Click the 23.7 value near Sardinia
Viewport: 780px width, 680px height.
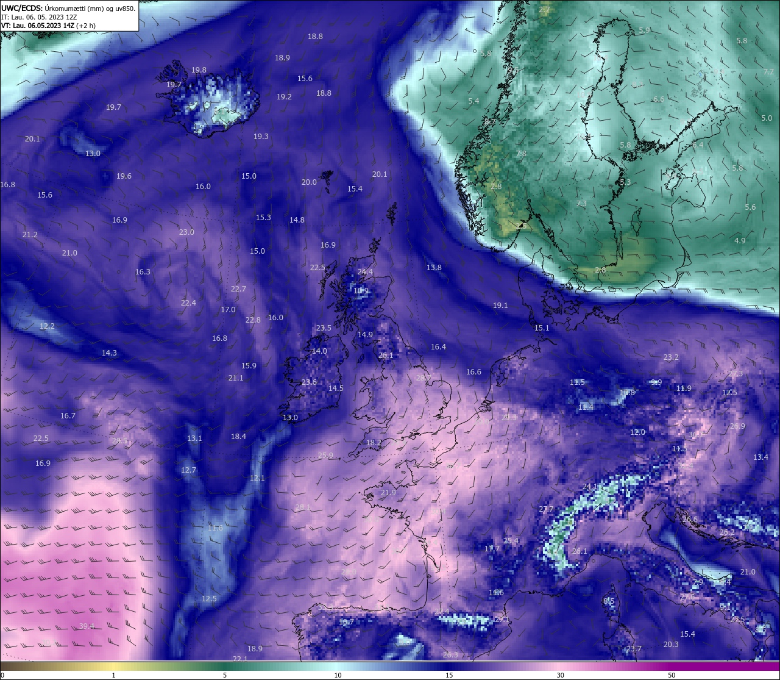pyautogui.click(x=634, y=648)
